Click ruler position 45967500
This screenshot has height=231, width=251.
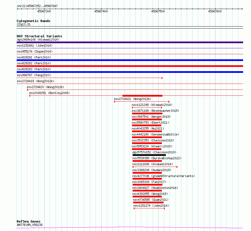158,11
